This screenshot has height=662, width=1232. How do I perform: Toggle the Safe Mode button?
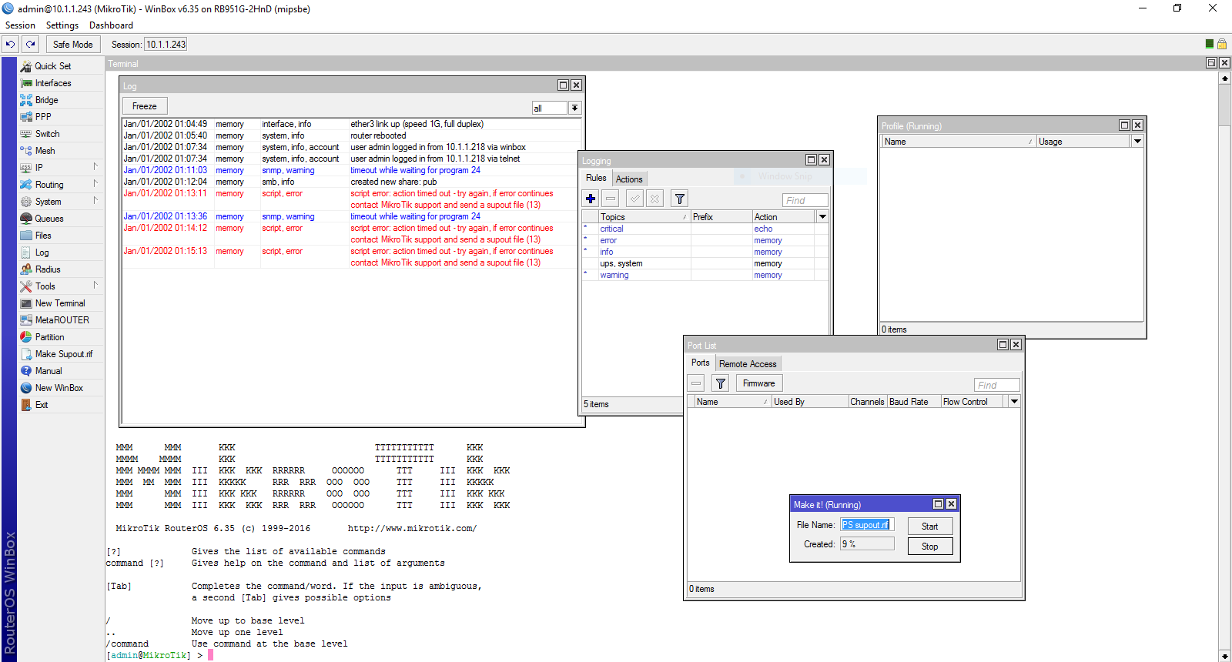click(72, 44)
